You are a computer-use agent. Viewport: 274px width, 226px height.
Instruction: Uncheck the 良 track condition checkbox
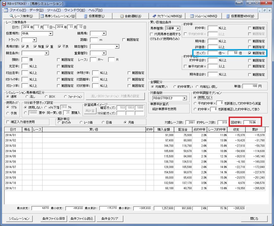pos(23,47)
